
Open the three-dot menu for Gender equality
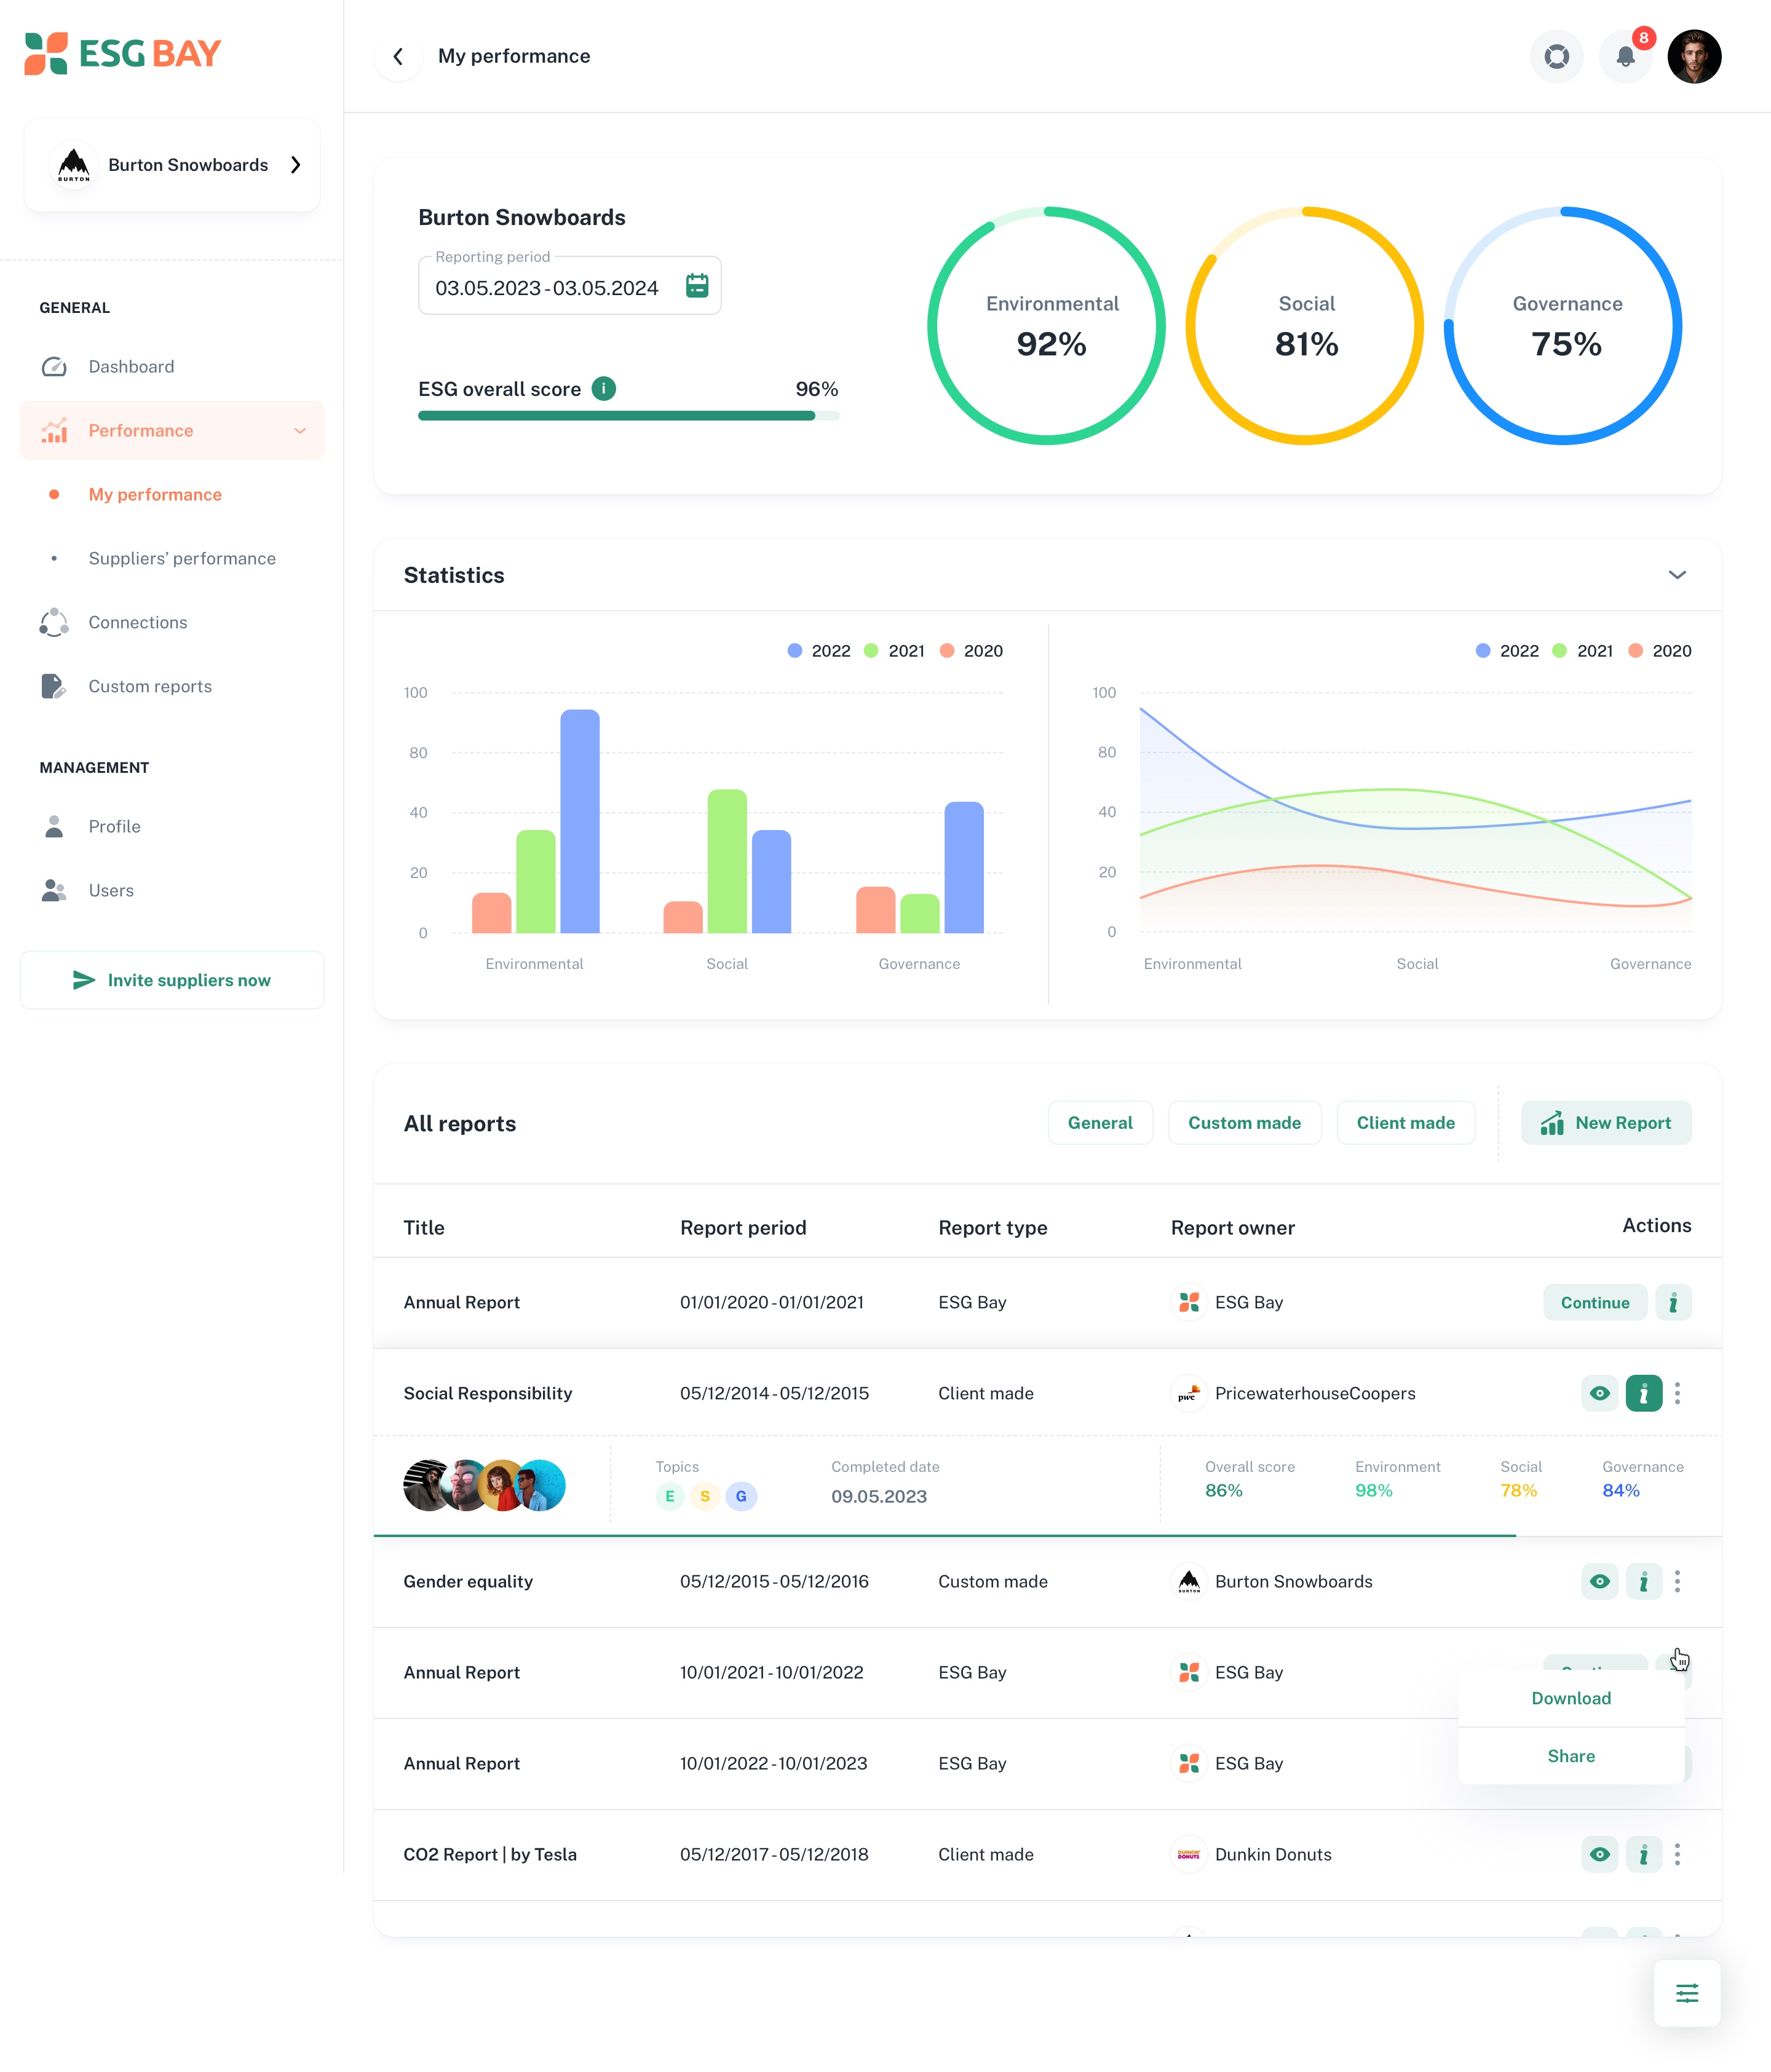click(1678, 1581)
